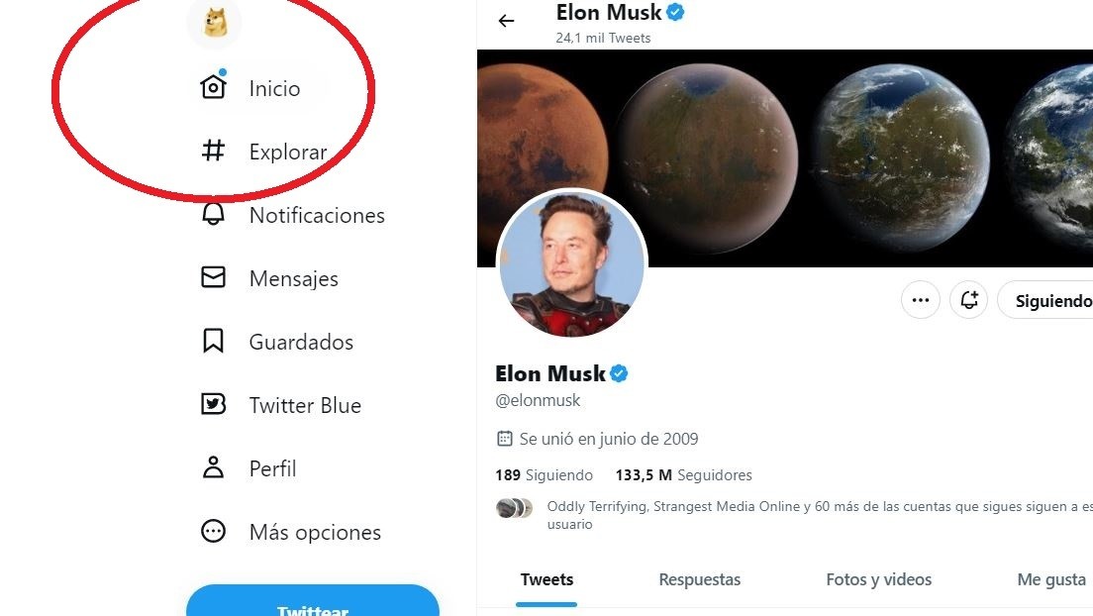This screenshot has width=1093, height=616.
Task: Select the Me gusta tab
Action: [1051, 579]
